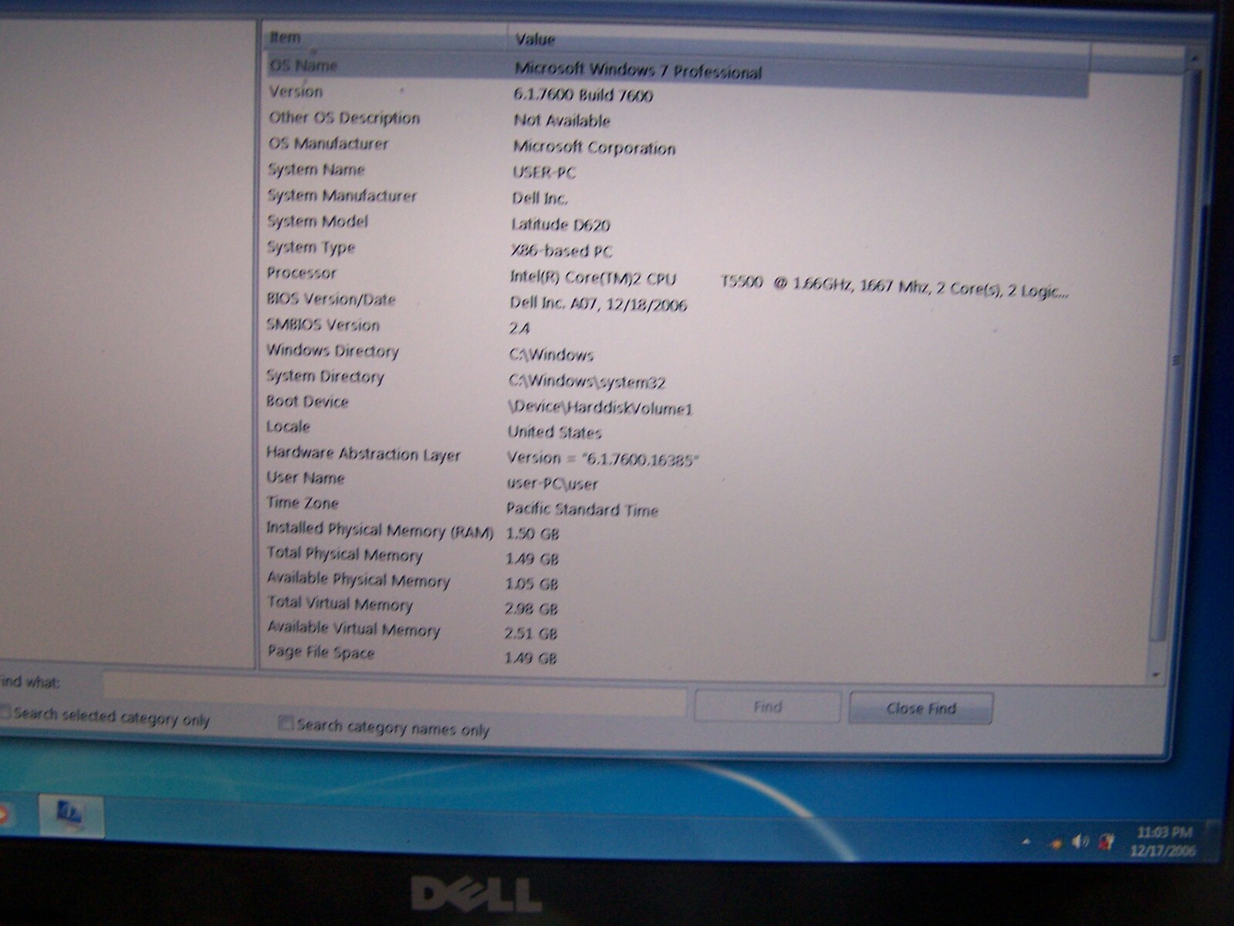Select the 'Total Physical Memory' row

[x=345, y=555]
